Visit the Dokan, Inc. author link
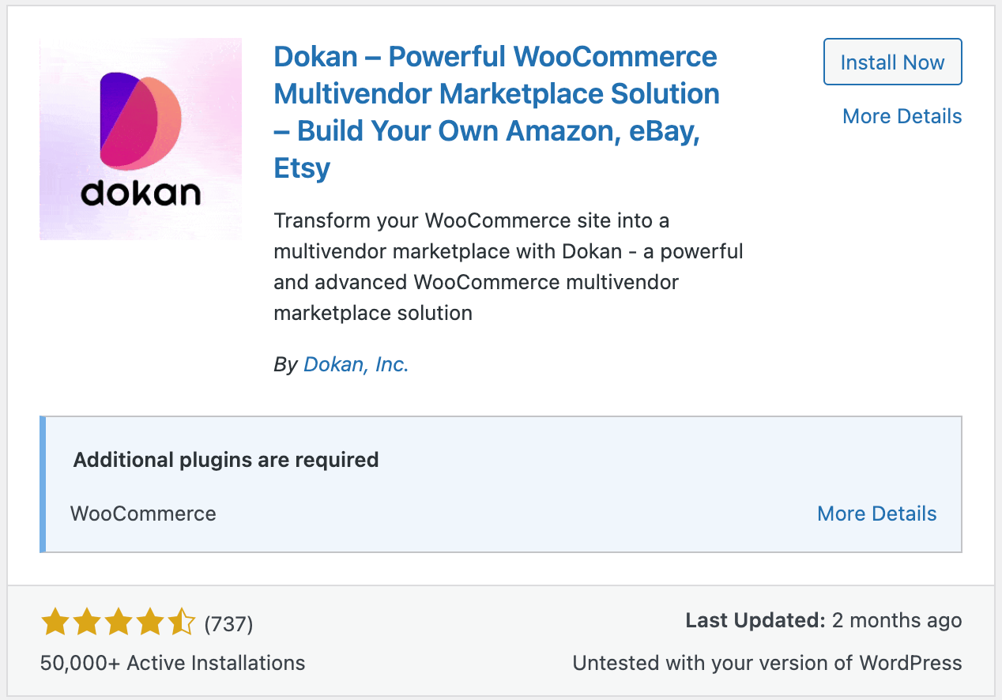The height and width of the screenshot is (700, 1002). click(x=356, y=364)
